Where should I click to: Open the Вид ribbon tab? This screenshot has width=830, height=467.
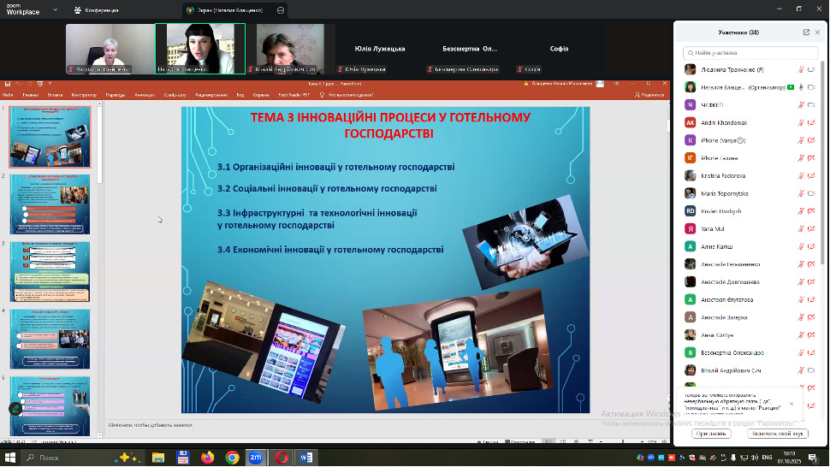point(240,95)
